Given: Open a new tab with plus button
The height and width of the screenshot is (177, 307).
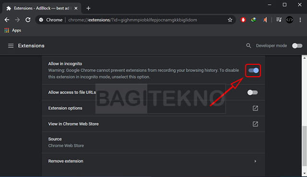Looking at the screenshot, I should [x=88, y=8].
